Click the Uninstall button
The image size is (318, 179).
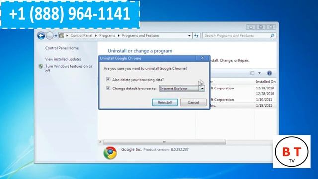[x=164, y=102]
